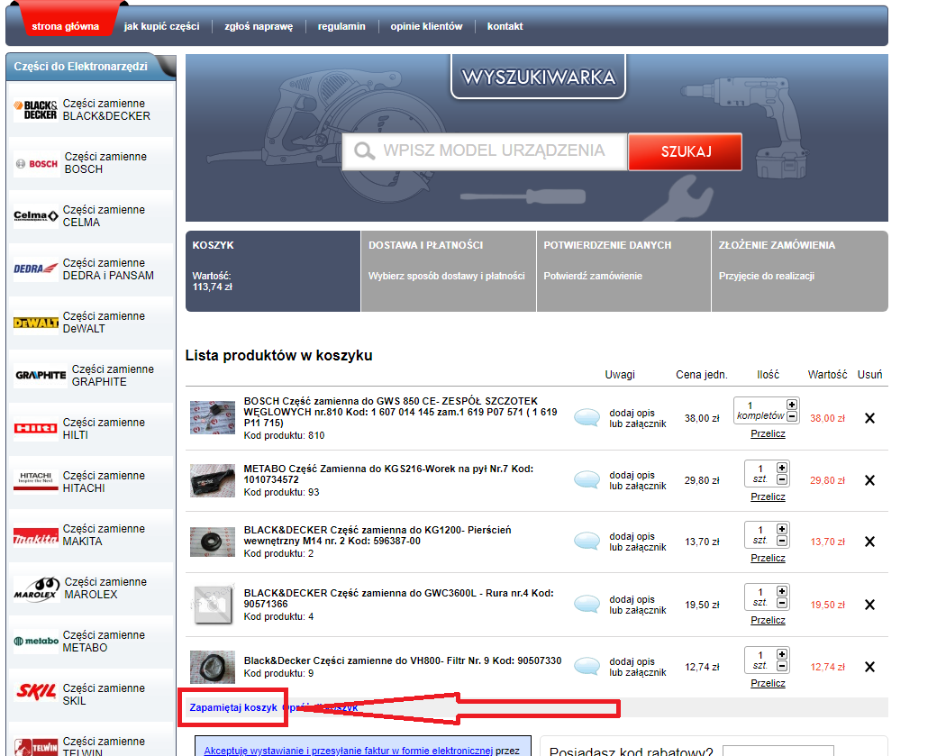The width and height of the screenshot is (946, 756).
Task: Increase quantity of VH800 Filtr item
Action: point(782,654)
